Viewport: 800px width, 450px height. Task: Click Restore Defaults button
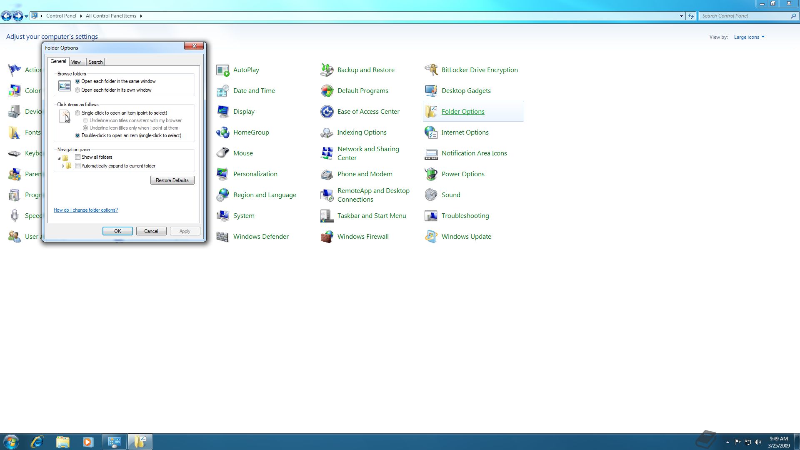point(172,180)
